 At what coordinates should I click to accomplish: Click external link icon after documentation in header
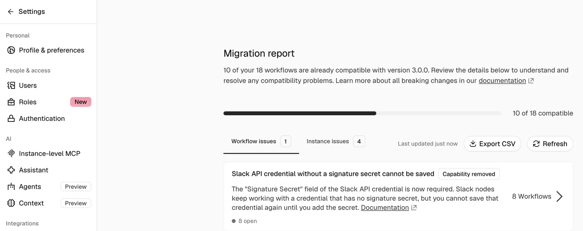(531, 81)
